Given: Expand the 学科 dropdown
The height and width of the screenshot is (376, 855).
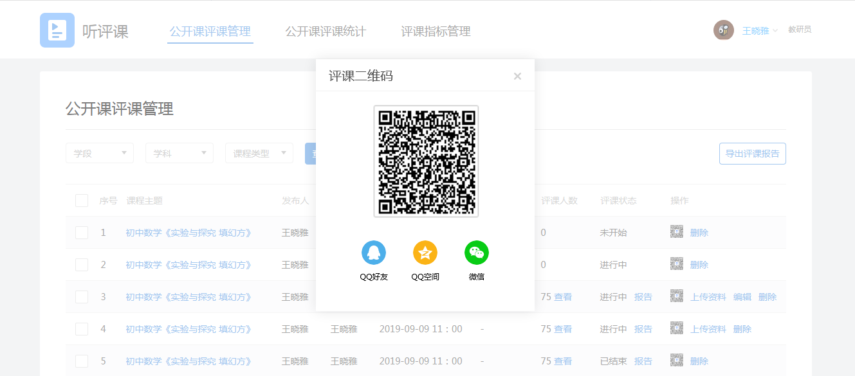Looking at the screenshot, I should click(179, 154).
